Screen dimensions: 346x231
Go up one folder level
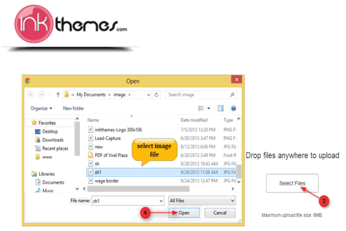(x=57, y=95)
